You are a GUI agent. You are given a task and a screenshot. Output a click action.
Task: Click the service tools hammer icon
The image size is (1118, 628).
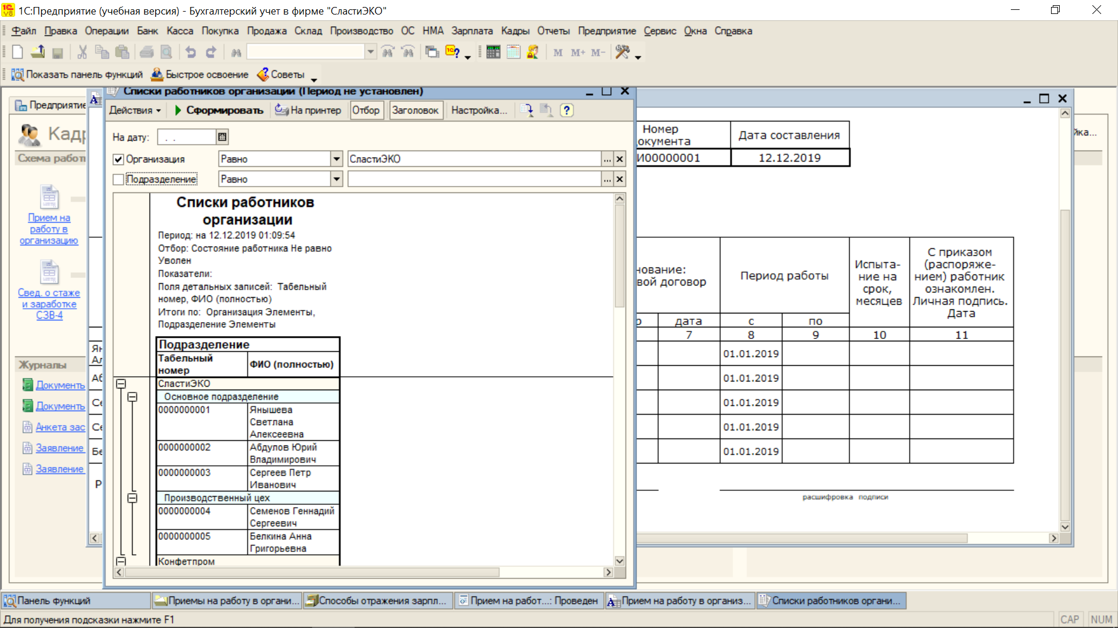[x=622, y=52]
